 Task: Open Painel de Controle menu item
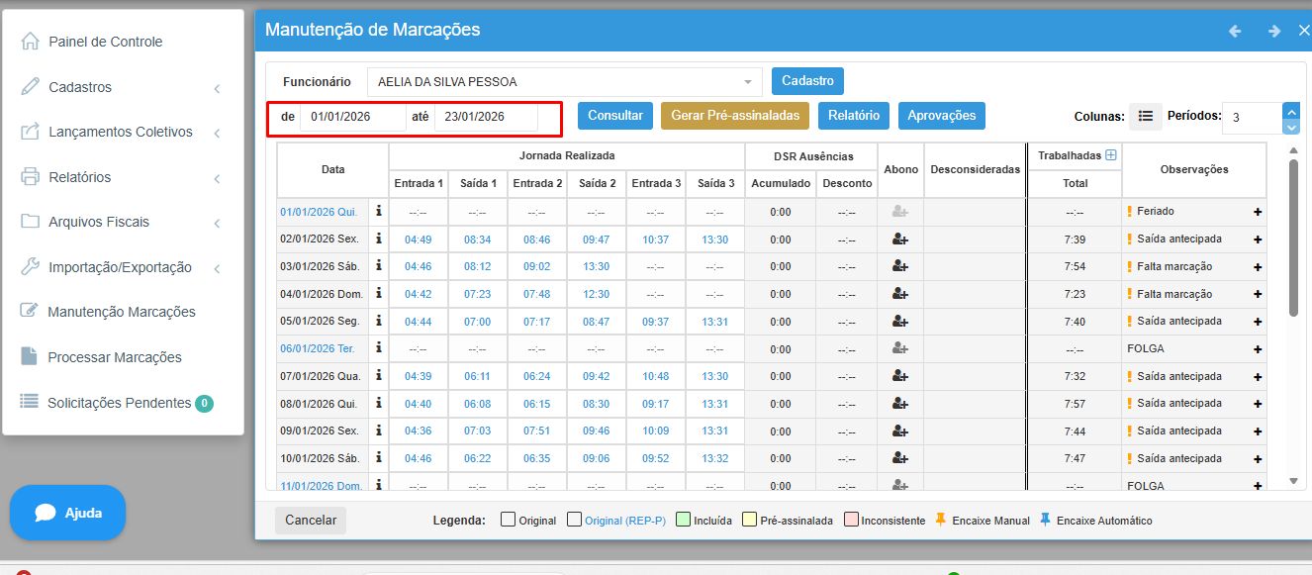pyautogui.click(x=105, y=42)
